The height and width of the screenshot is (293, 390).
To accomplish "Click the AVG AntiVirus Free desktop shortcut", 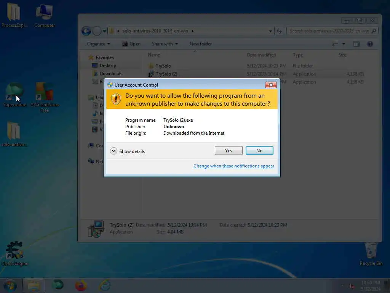I will (45, 97).
